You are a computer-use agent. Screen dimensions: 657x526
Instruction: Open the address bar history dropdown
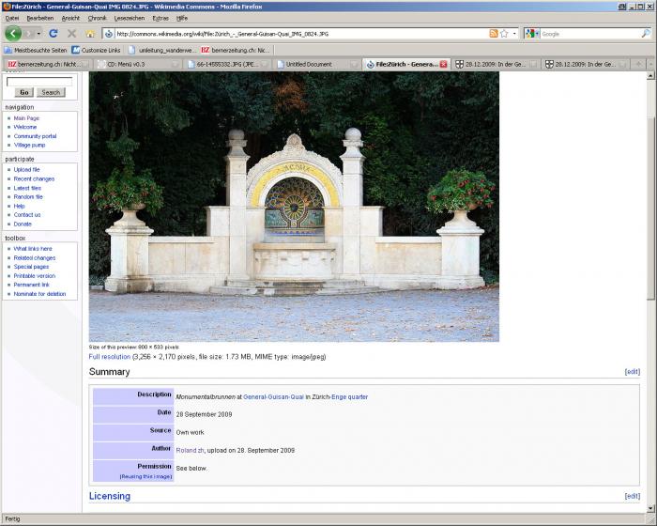click(x=514, y=33)
